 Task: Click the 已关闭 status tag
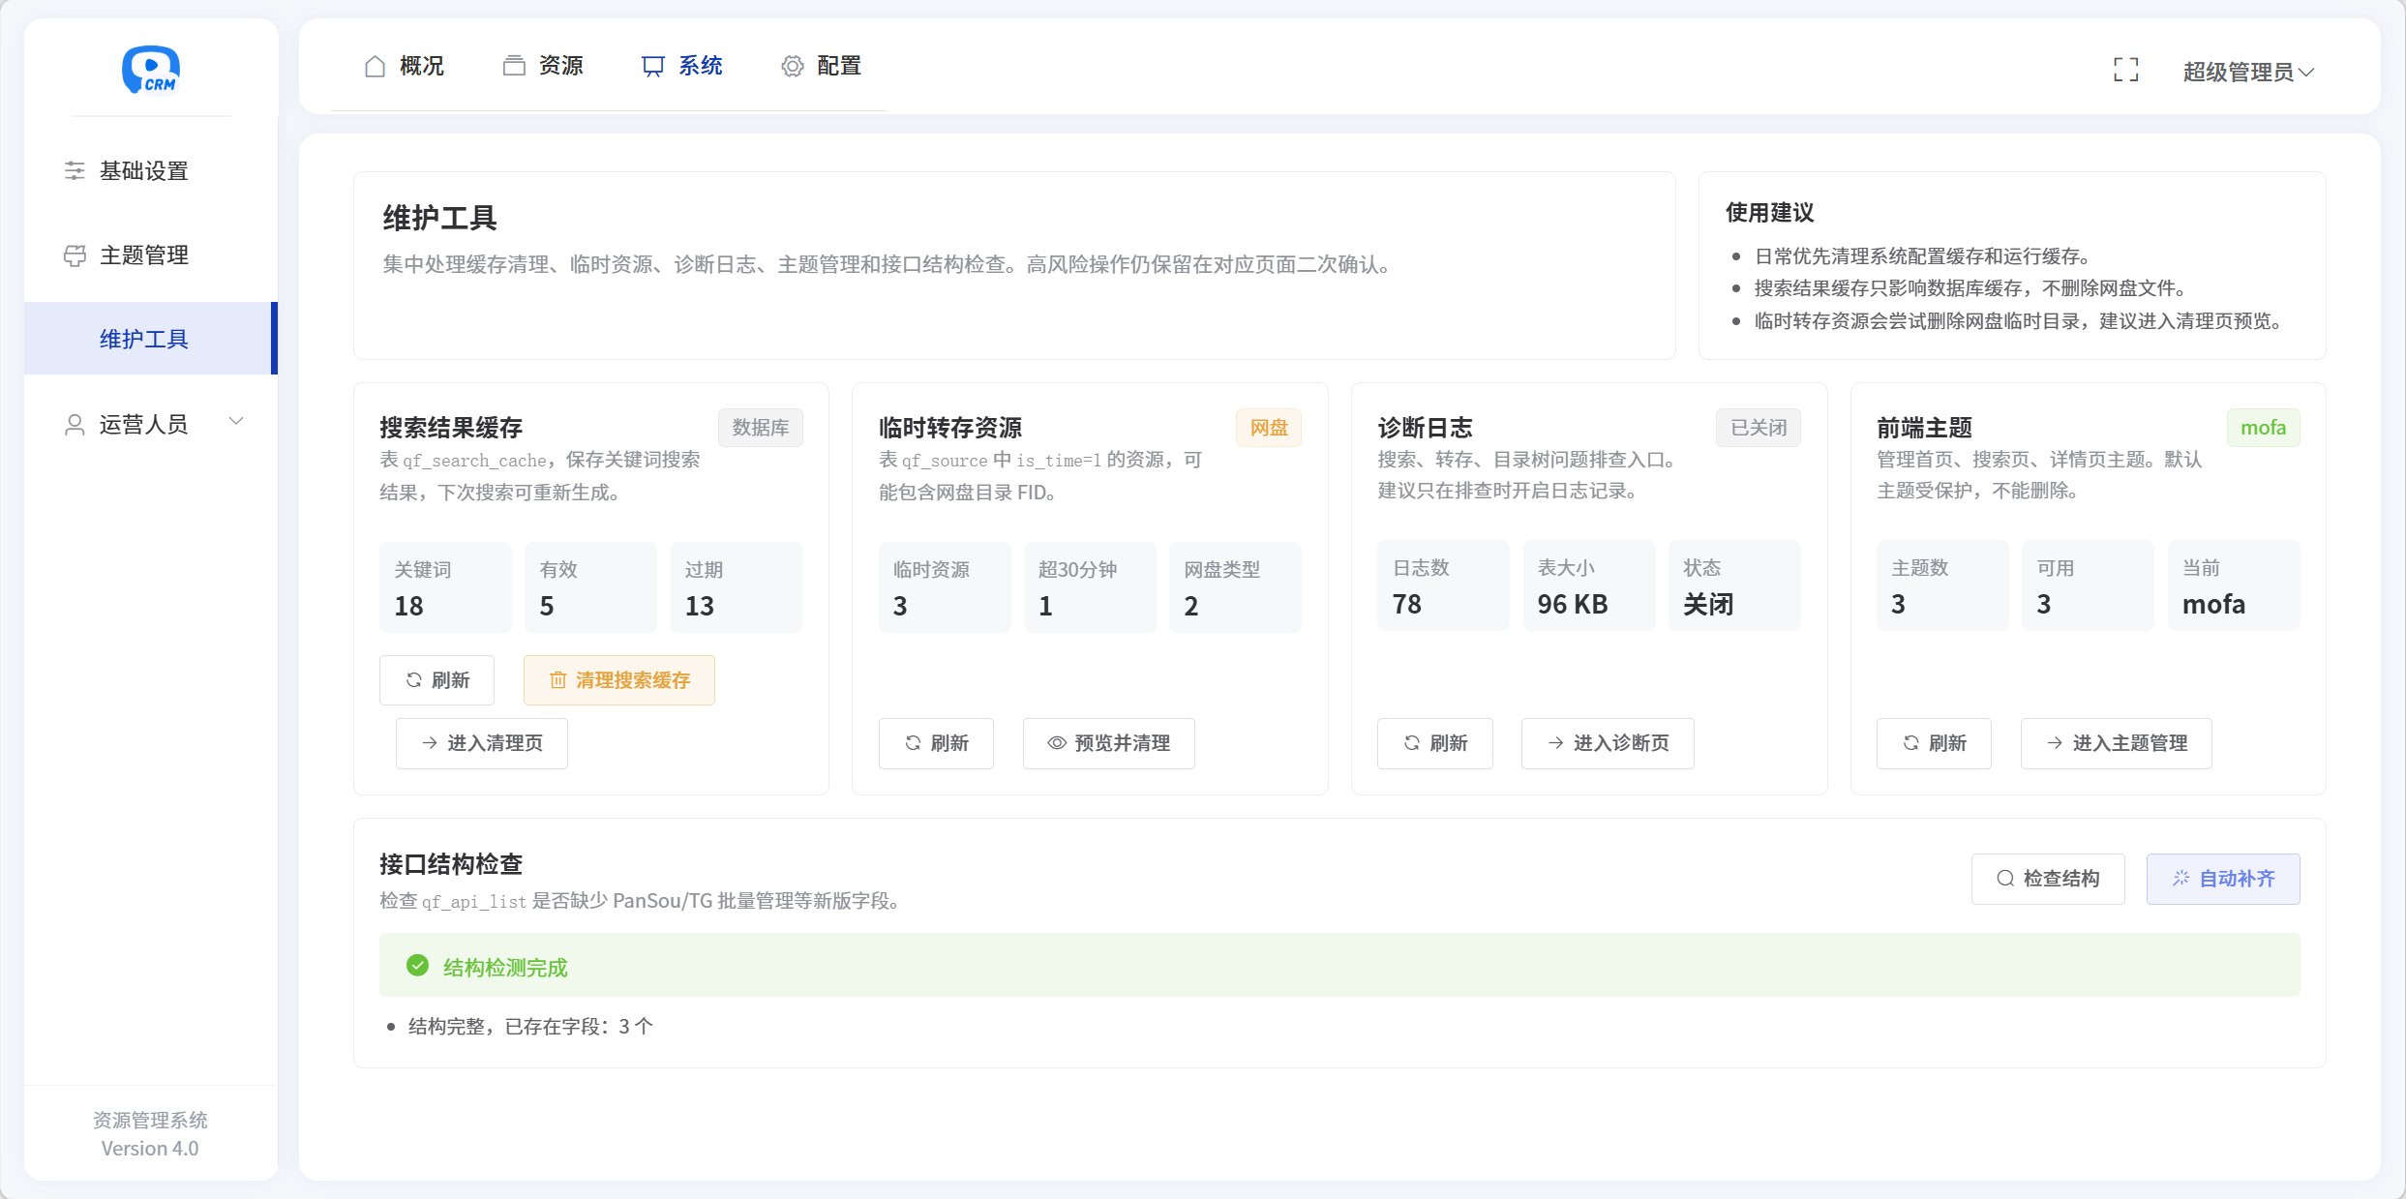click(1759, 428)
